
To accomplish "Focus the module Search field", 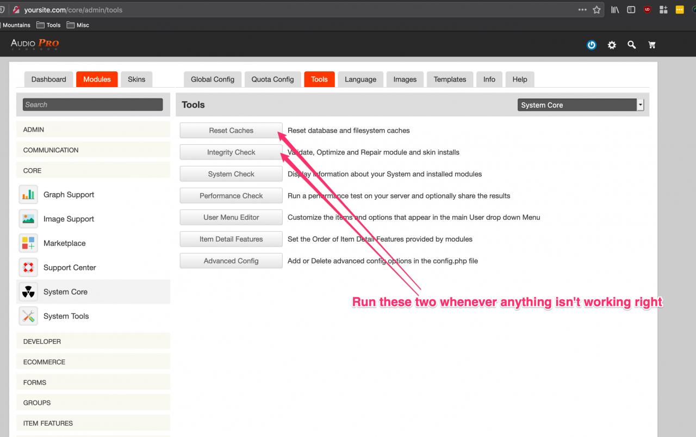I will pyautogui.click(x=92, y=104).
